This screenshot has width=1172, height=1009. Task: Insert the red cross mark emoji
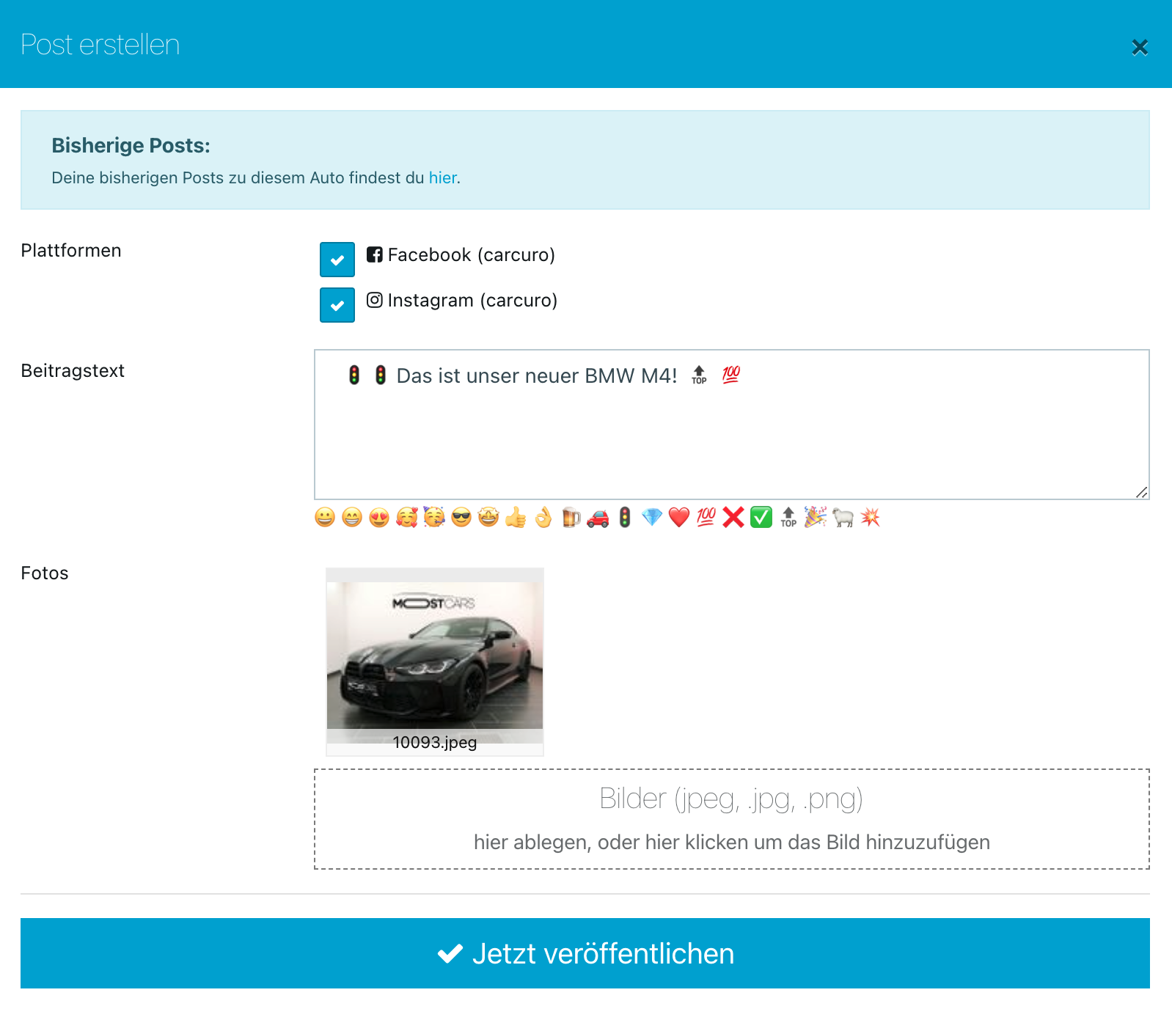pyautogui.click(x=733, y=517)
